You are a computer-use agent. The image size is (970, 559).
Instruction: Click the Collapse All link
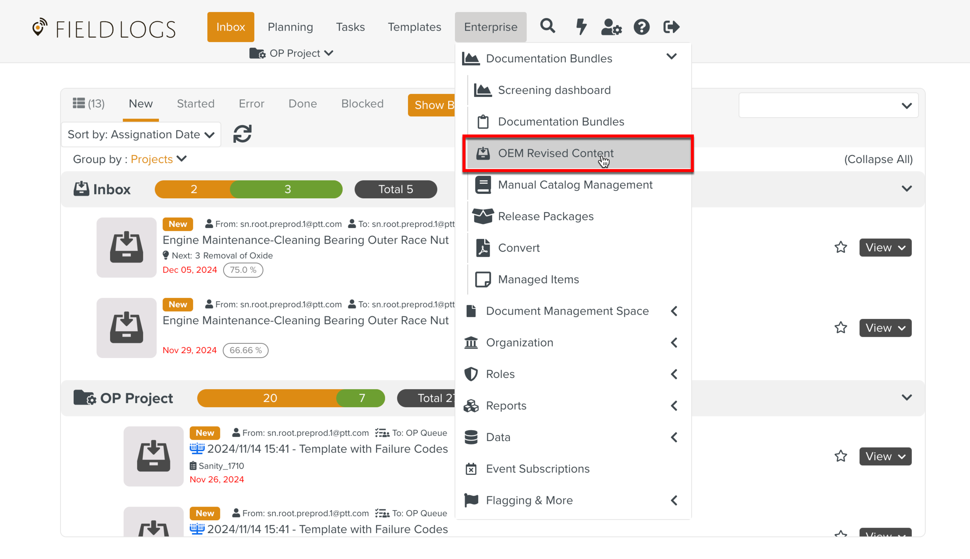[878, 159]
